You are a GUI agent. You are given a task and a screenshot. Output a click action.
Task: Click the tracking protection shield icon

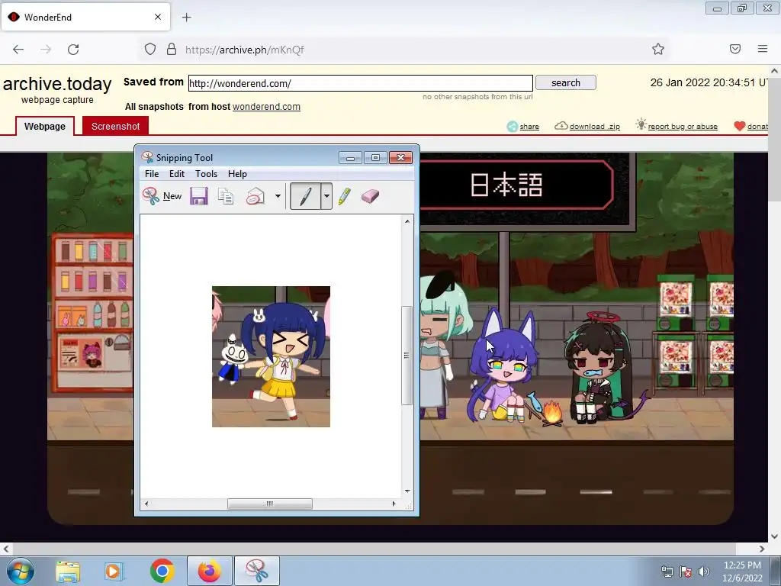click(150, 50)
